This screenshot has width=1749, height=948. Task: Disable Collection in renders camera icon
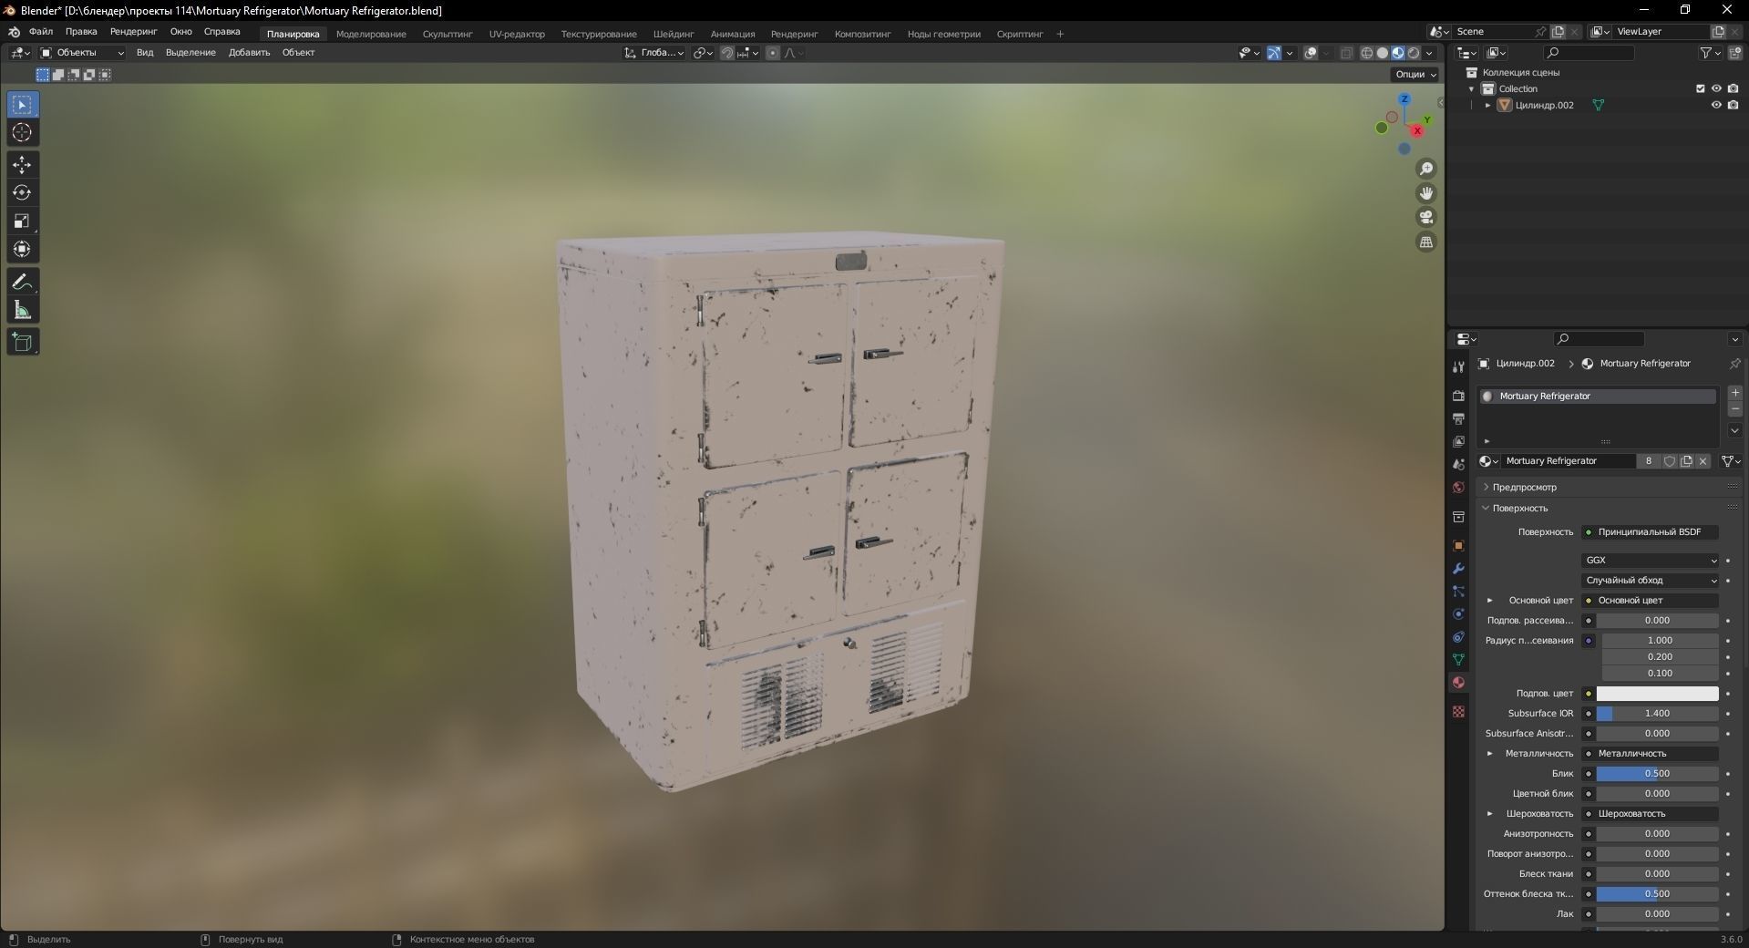coord(1733,88)
